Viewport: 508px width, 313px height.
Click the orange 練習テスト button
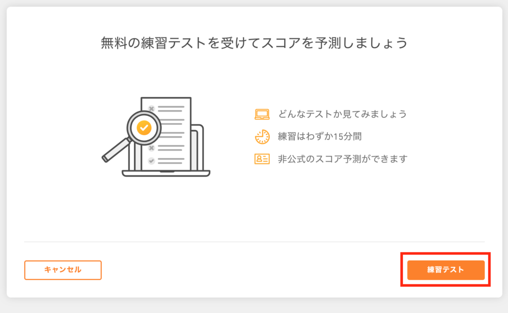pyautogui.click(x=446, y=270)
